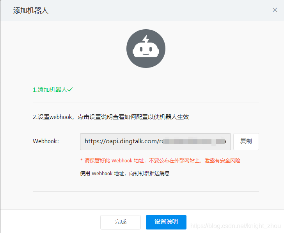The width and height of the screenshot is (284, 233).
Task: Close the 添加机器人 dialog
Action: click(x=275, y=10)
